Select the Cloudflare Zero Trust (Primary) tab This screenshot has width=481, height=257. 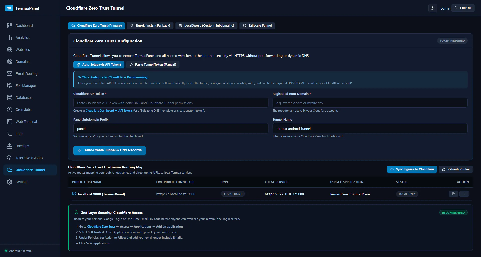tap(96, 26)
